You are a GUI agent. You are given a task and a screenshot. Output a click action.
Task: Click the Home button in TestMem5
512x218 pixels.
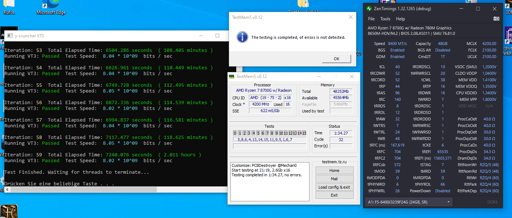pos(334,170)
